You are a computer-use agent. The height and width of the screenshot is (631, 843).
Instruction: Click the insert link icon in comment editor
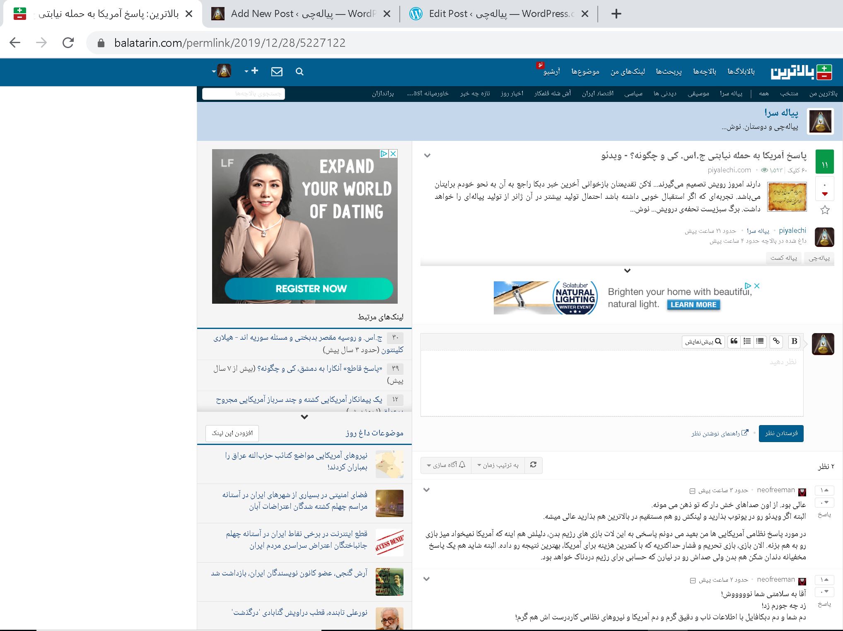coord(776,341)
